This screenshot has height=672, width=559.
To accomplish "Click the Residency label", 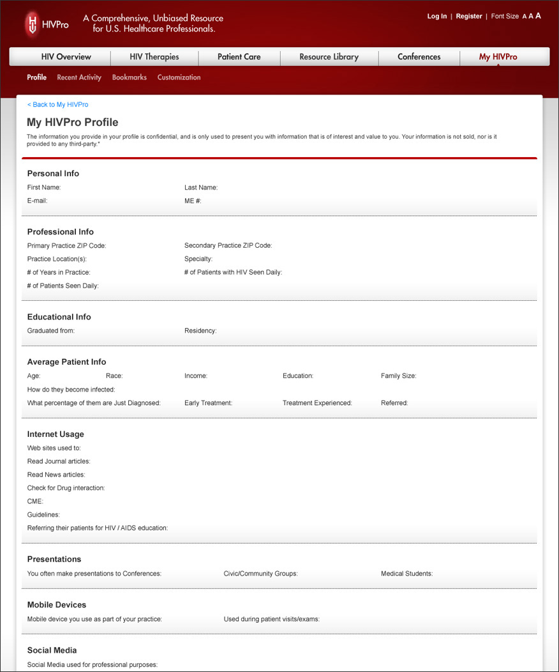I will click(200, 331).
